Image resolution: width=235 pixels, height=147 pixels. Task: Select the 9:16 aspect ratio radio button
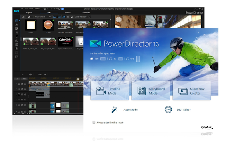127,59
